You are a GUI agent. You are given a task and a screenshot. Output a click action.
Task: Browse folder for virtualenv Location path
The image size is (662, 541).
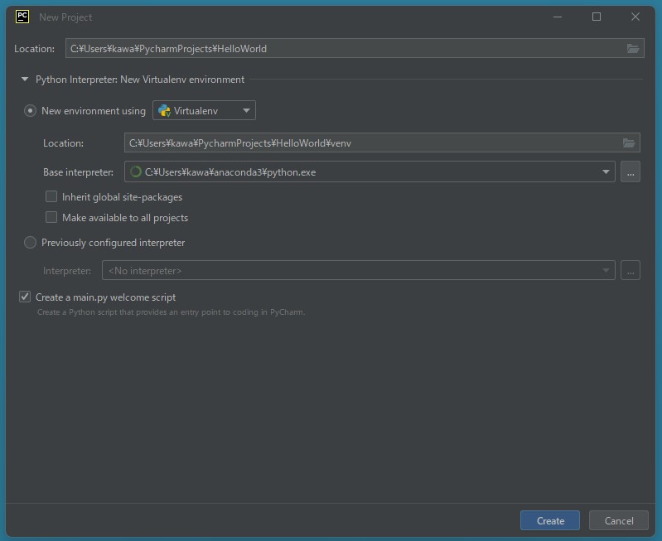point(629,143)
